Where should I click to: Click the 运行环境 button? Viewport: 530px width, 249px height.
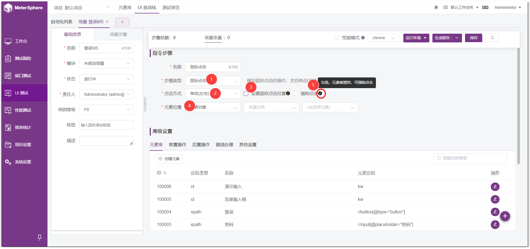click(x=416, y=38)
